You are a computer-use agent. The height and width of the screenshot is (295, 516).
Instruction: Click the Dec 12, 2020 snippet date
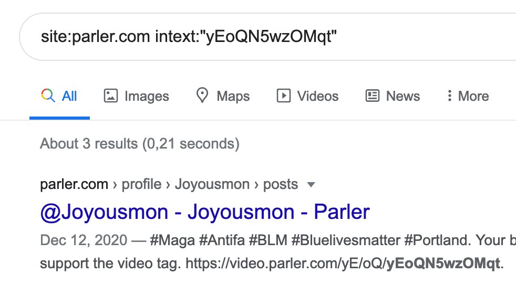(84, 240)
